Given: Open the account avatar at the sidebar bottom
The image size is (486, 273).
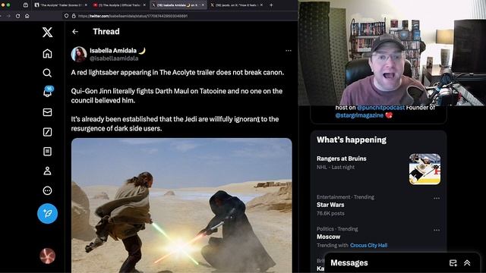Looking at the screenshot, I should [47, 256].
